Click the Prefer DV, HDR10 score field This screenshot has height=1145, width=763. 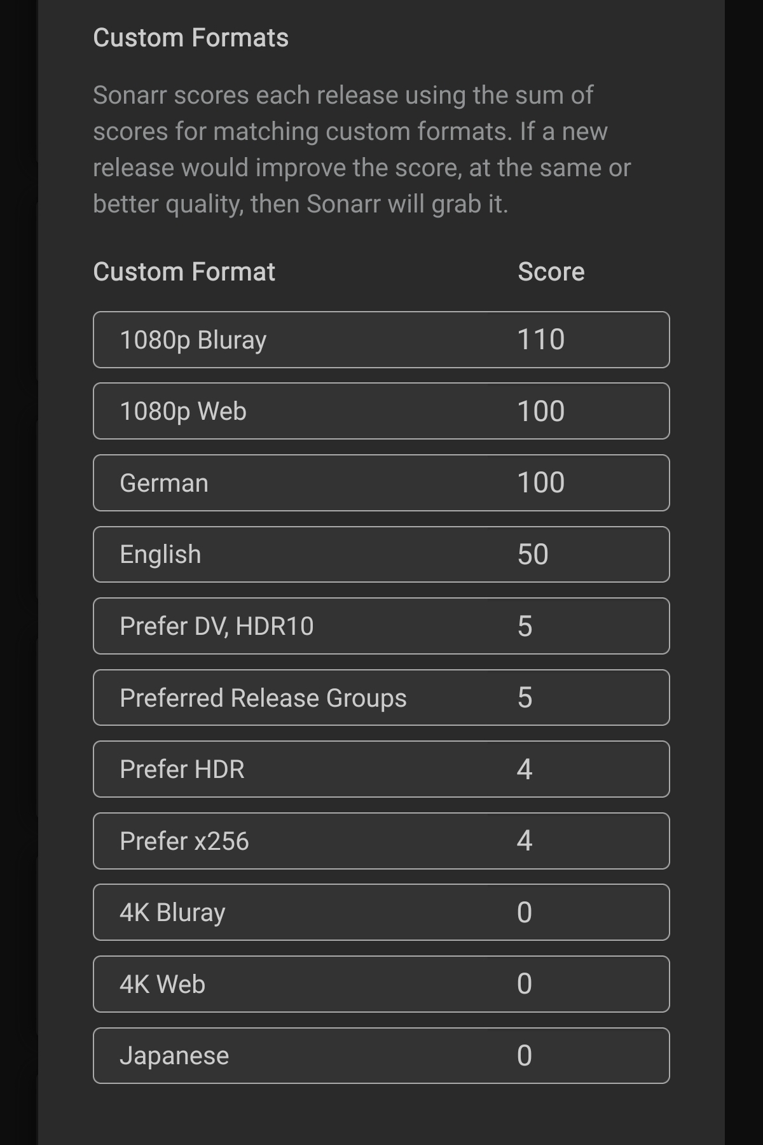point(525,626)
